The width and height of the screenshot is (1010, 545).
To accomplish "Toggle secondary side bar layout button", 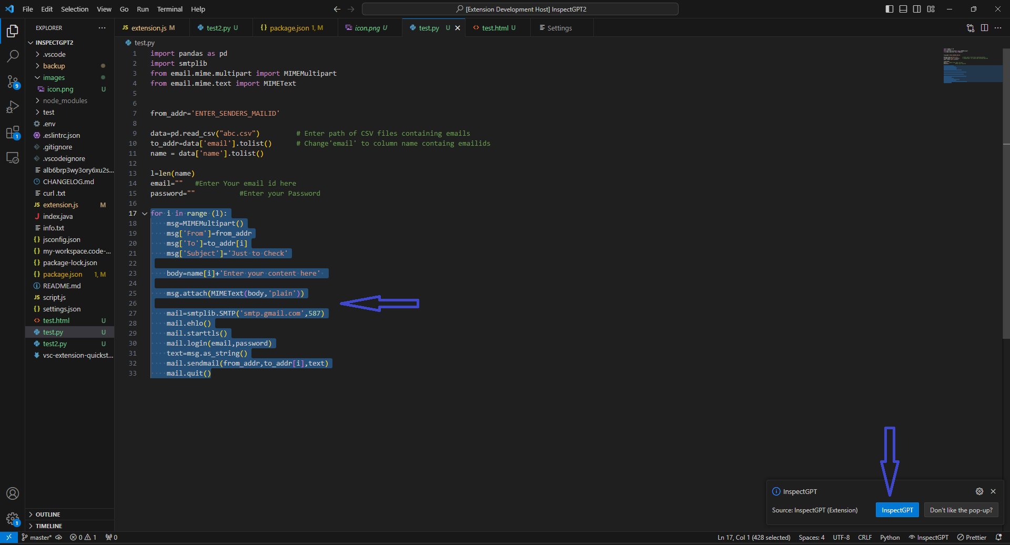I will click(917, 9).
